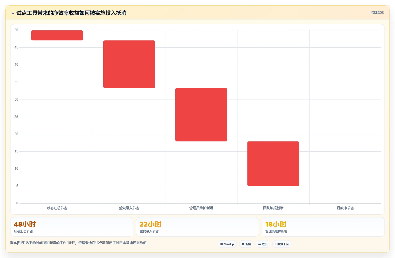
Task: Click the y-axis value 25
Action: pos(16,117)
